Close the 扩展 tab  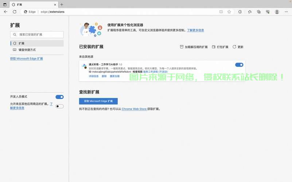55,5
